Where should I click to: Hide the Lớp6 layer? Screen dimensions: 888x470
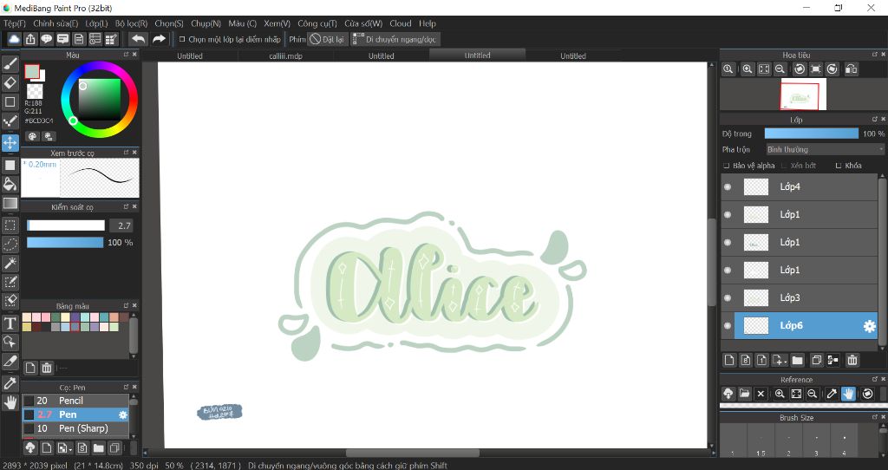click(x=728, y=325)
